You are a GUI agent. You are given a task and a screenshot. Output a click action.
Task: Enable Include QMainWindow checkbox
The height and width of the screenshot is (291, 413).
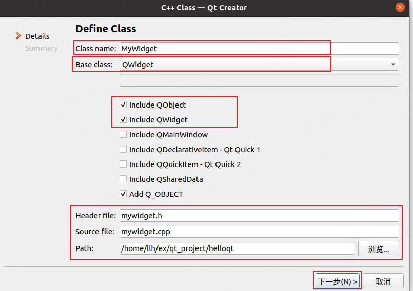[x=123, y=134]
